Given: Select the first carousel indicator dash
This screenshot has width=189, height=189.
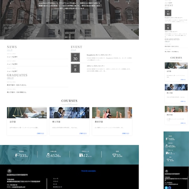Looking at the screenshot, I should click(x=66, y=37).
